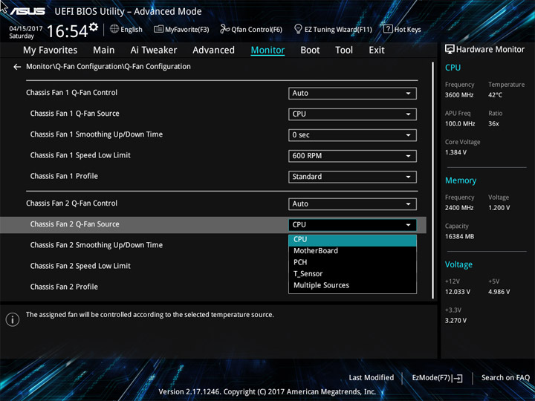Expand Chassis Fan 1 Smoothing Up/Down Time dropdown

[x=352, y=135]
